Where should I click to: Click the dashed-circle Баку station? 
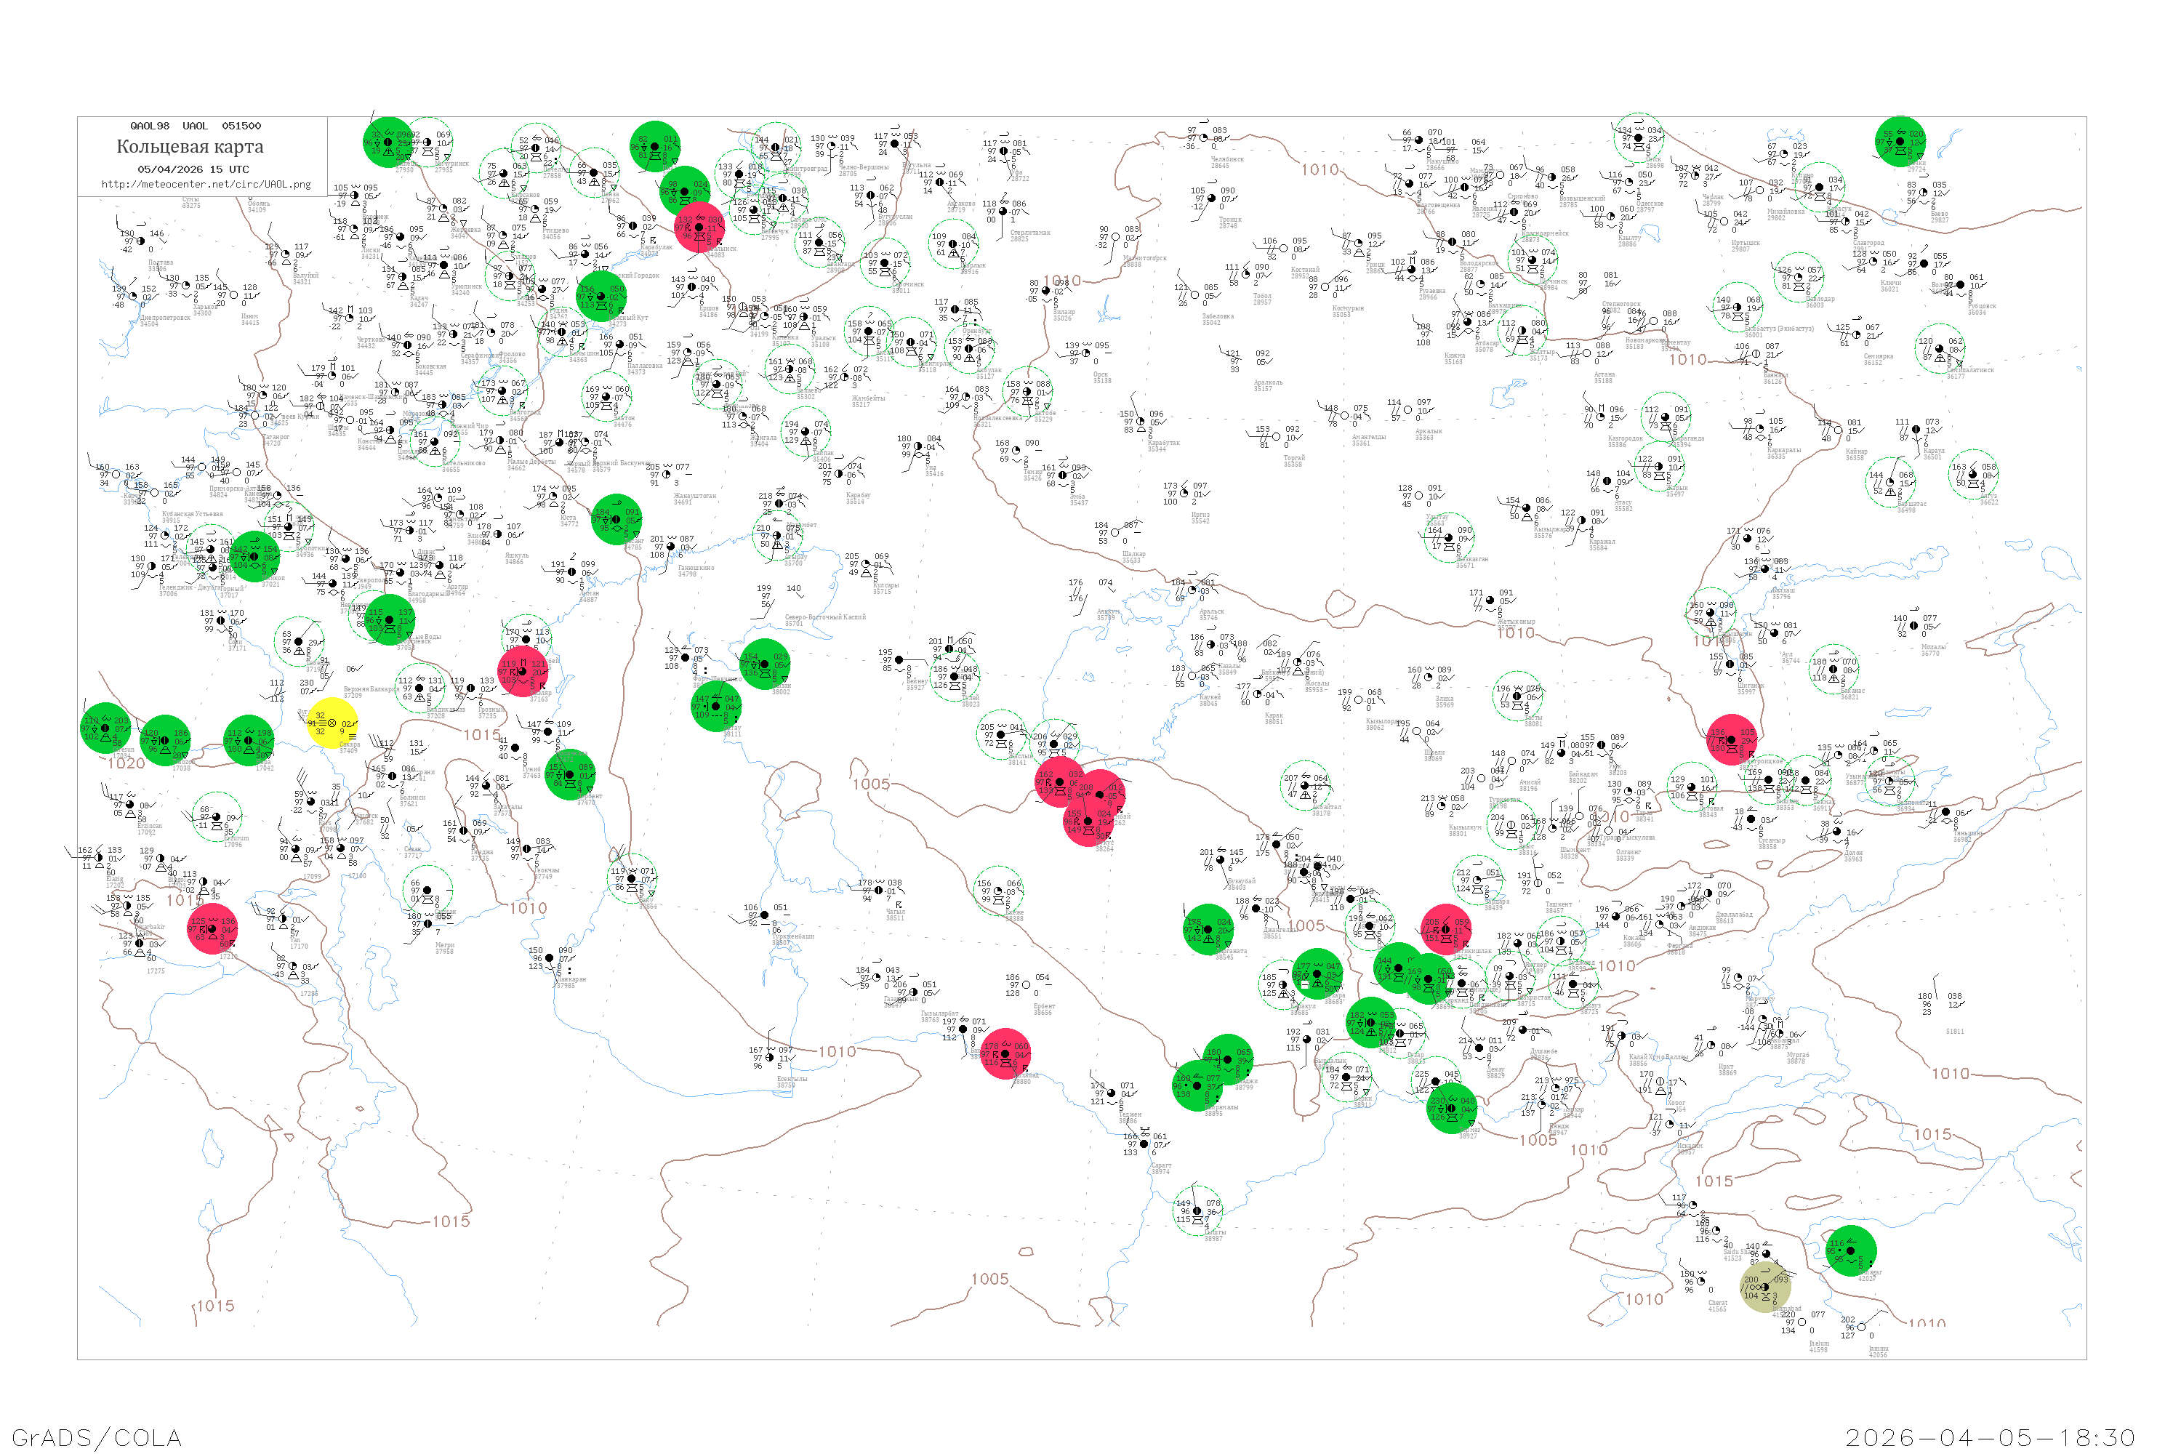(x=630, y=877)
